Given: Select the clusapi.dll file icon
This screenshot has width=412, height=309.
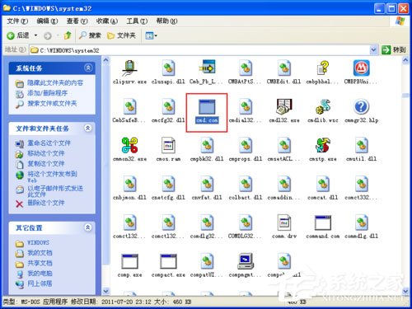Looking at the screenshot, I should pos(168,68).
